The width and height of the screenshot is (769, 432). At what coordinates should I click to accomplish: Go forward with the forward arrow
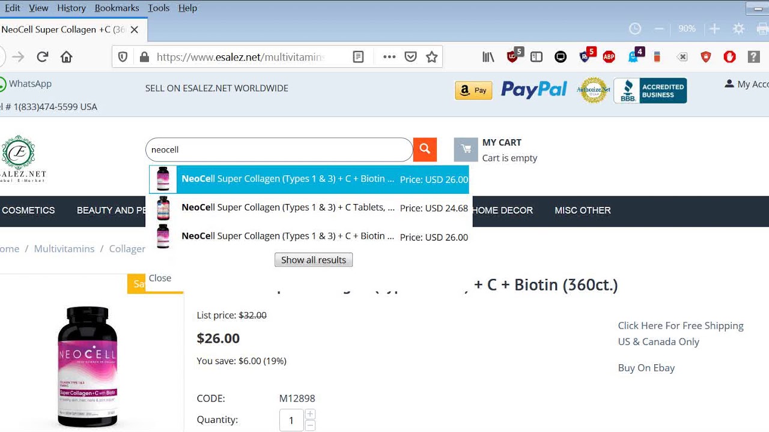tap(19, 57)
